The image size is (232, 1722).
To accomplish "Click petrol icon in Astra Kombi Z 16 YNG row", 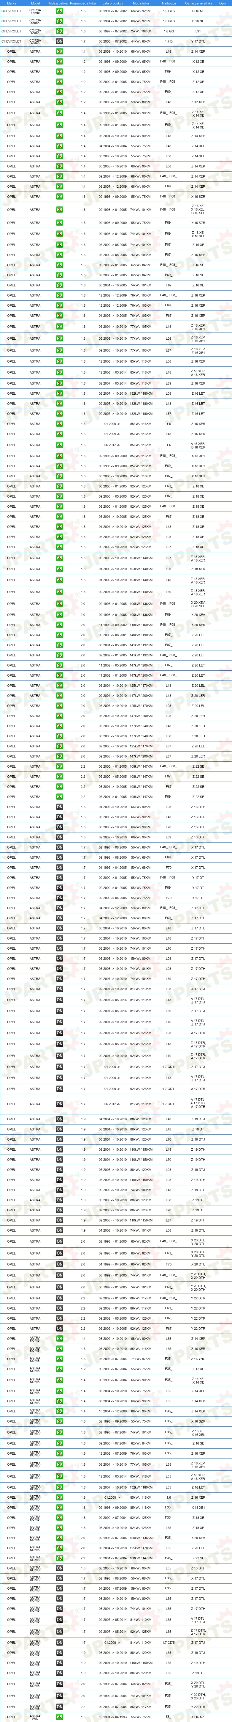I will 59,1359.
